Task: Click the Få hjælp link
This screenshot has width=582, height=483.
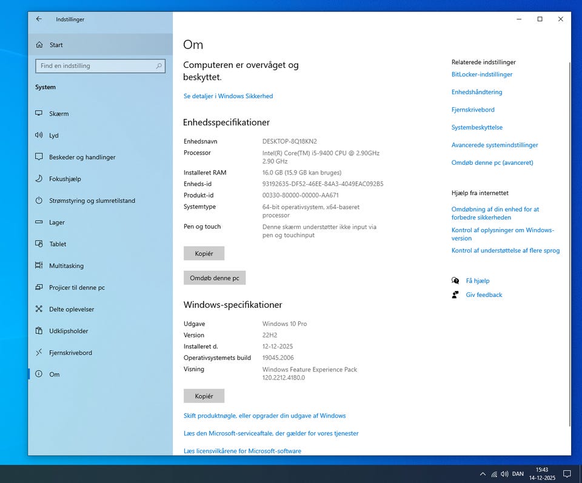Action: pyautogui.click(x=478, y=281)
